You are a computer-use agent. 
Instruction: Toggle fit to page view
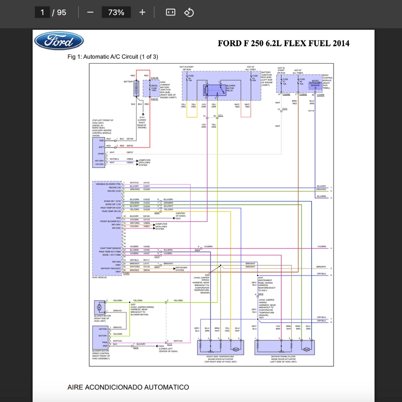[x=170, y=12]
